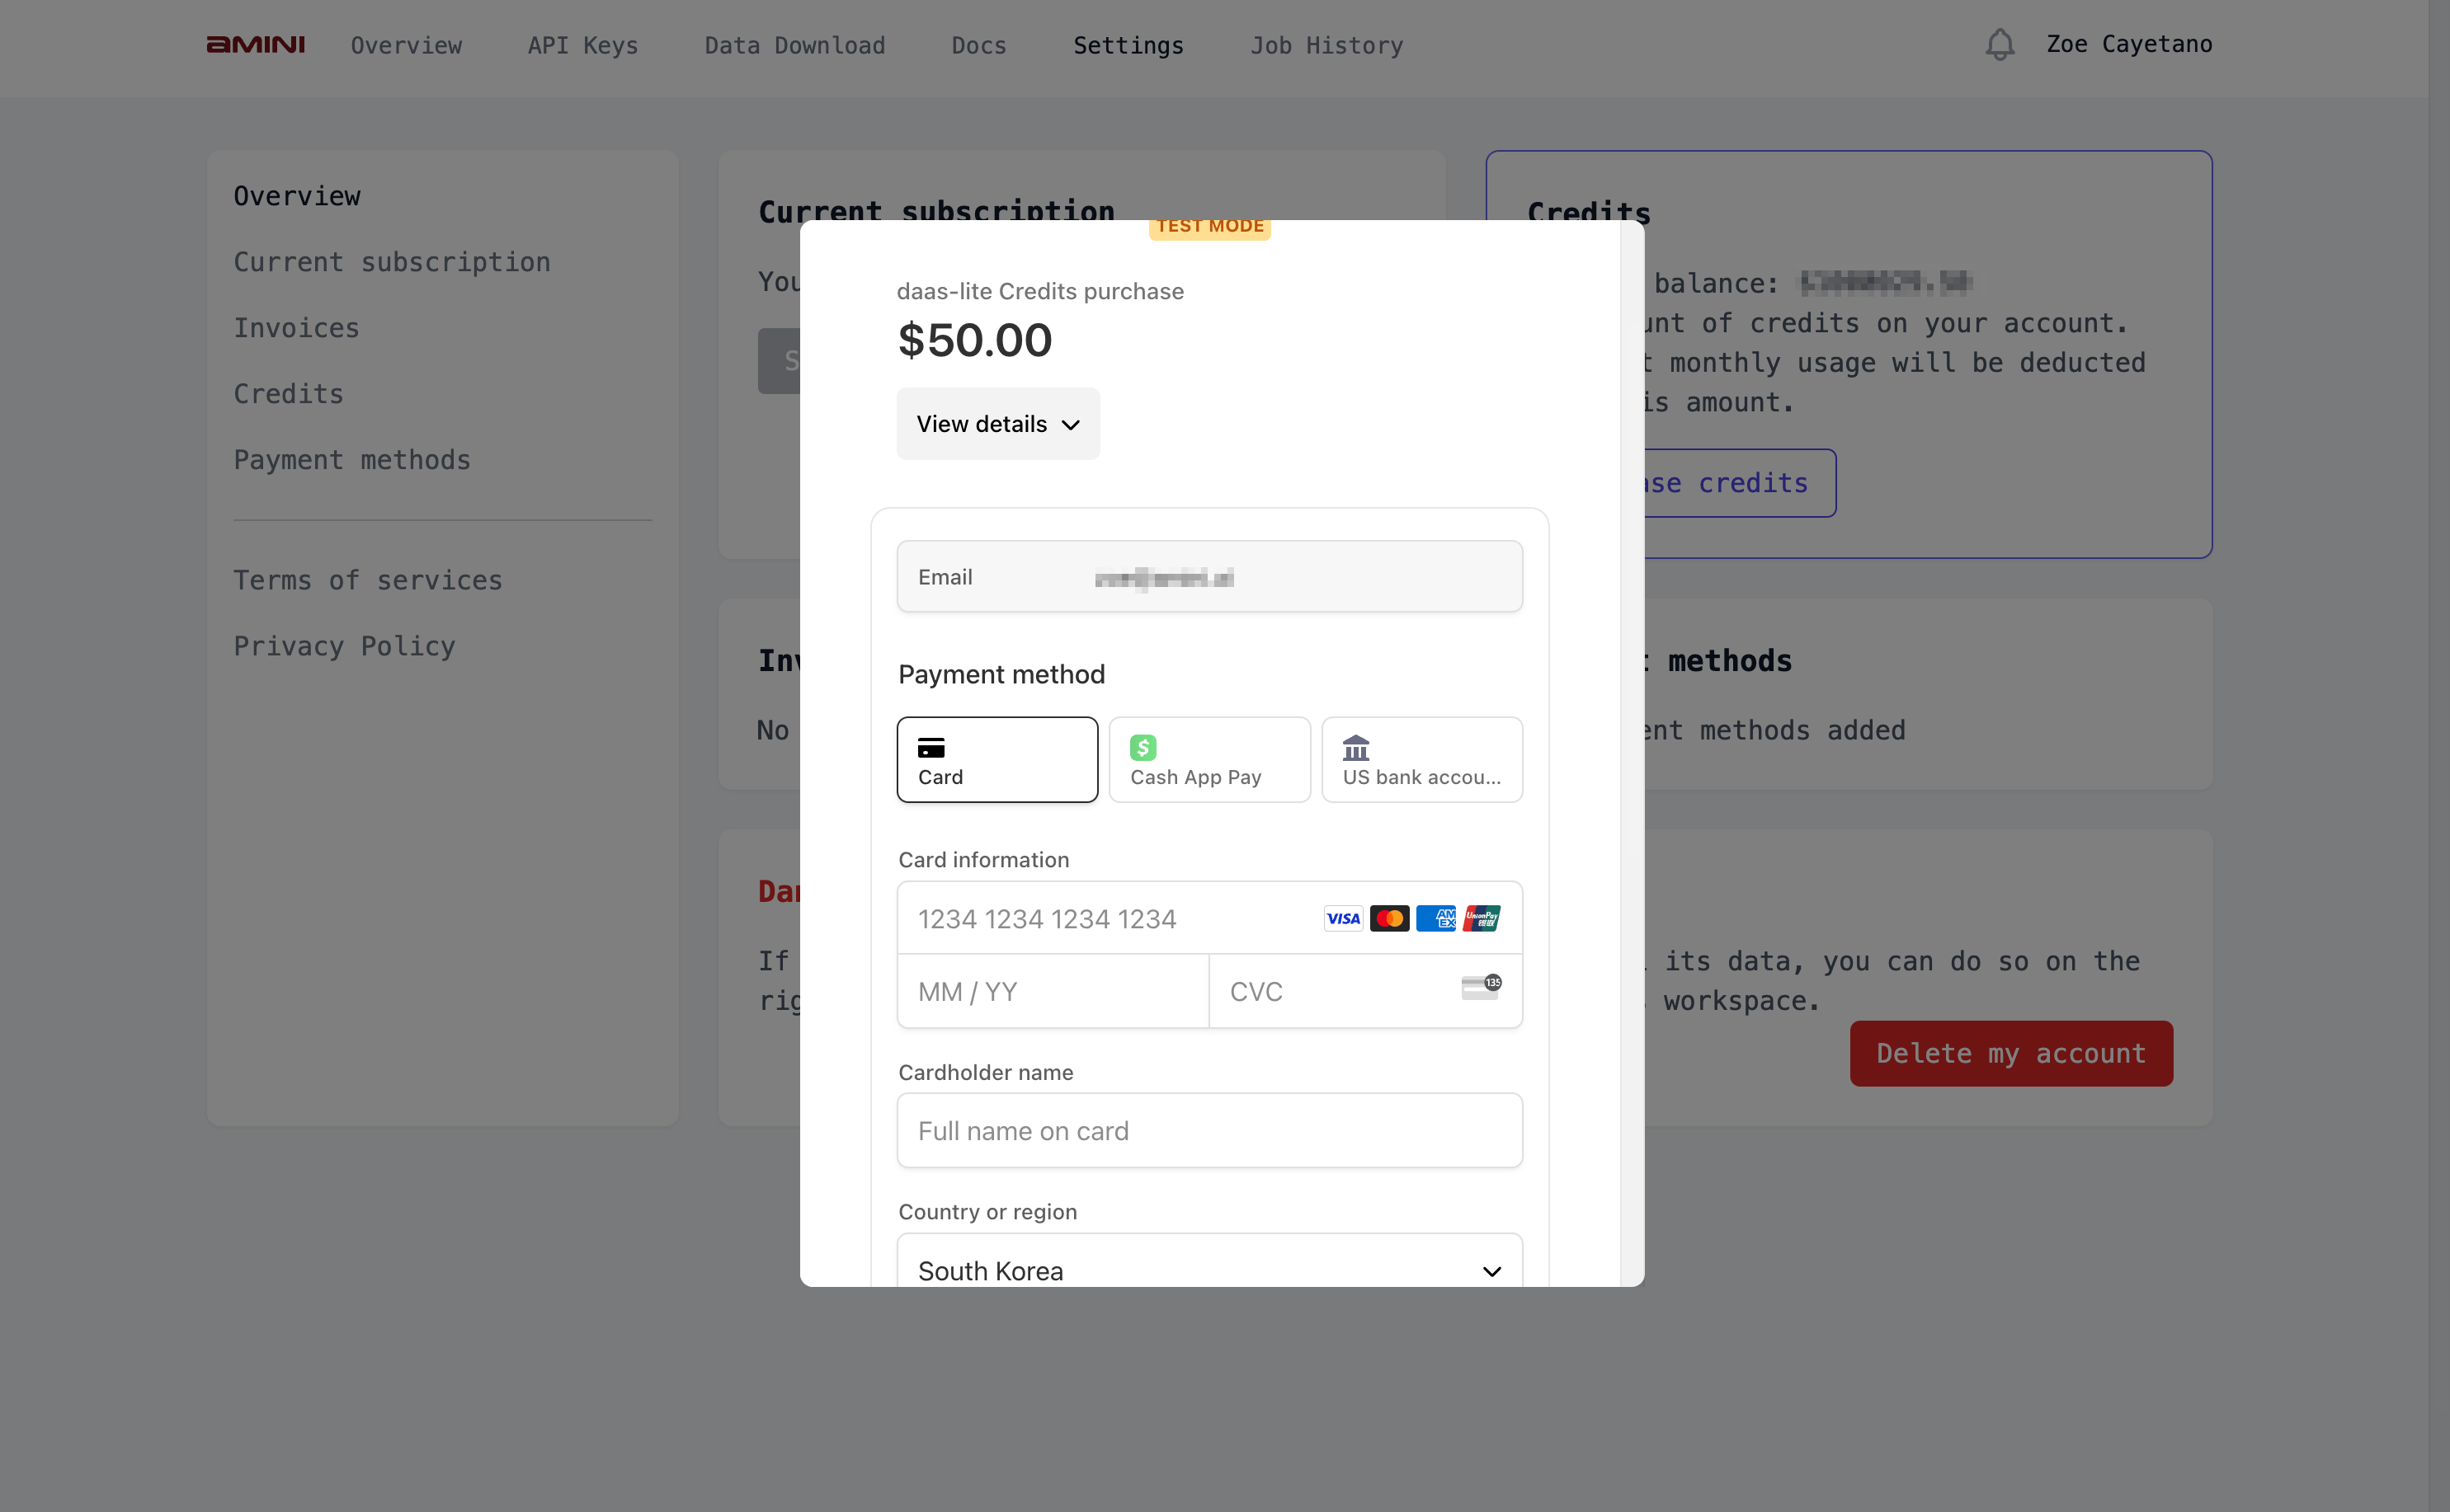2450x1512 pixels.
Task: Expand View details for the purchase
Action: [997, 424]
